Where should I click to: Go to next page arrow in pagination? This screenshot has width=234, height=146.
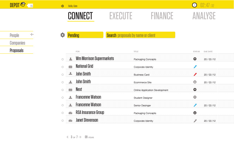(80, 137)
